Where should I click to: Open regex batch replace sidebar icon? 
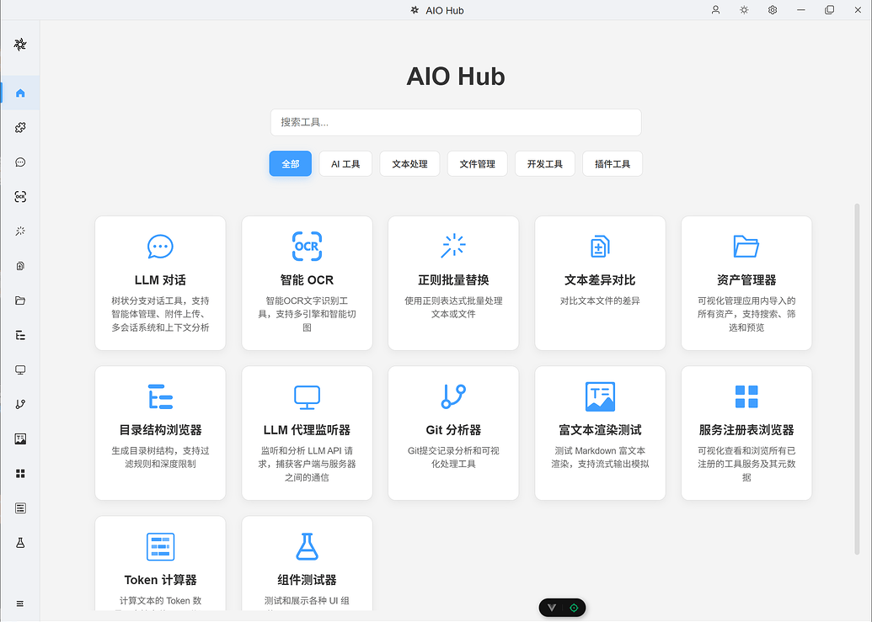click(20, 231)
